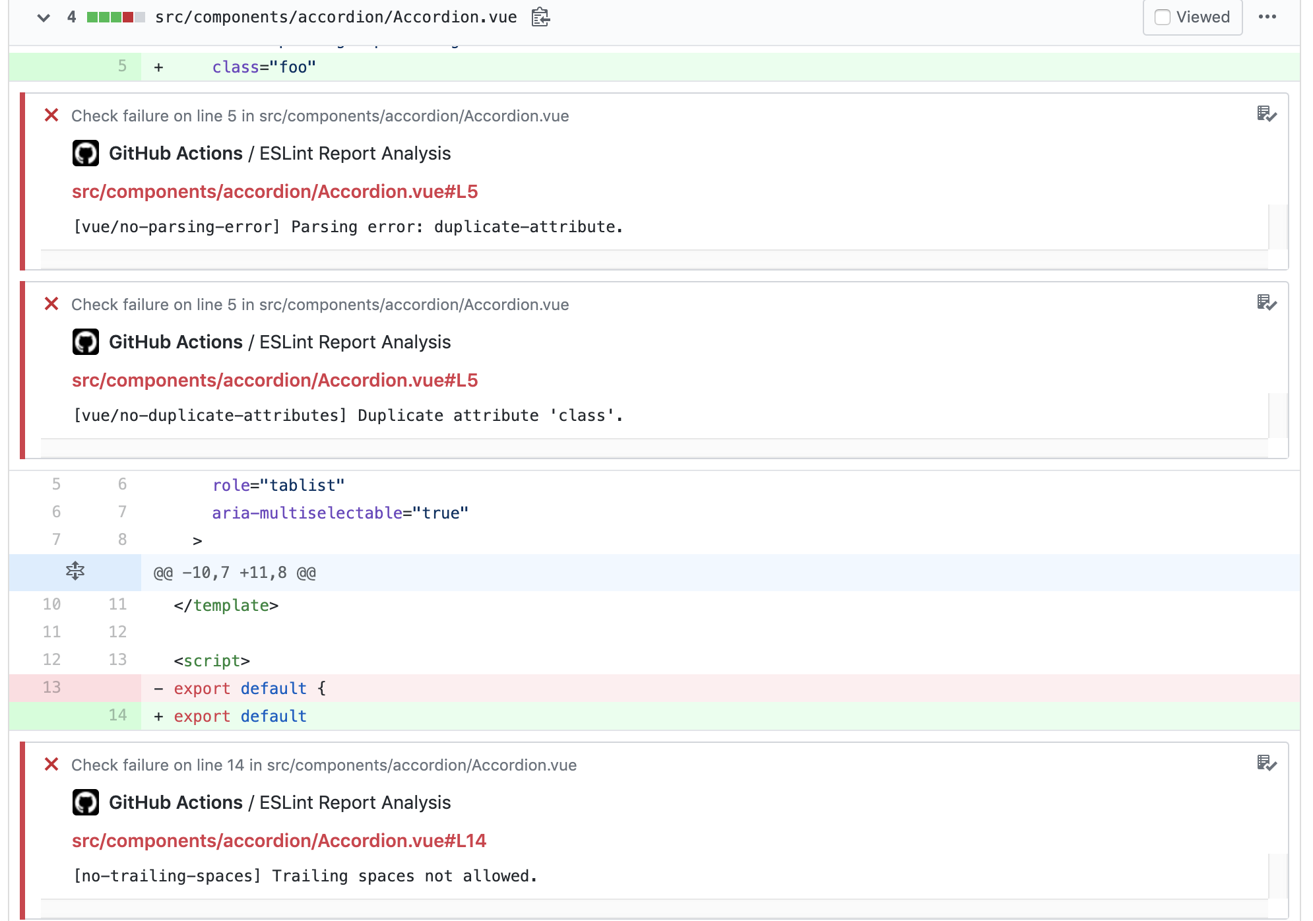Open first Accordion.vue#L5 link

tap(274, 191)
